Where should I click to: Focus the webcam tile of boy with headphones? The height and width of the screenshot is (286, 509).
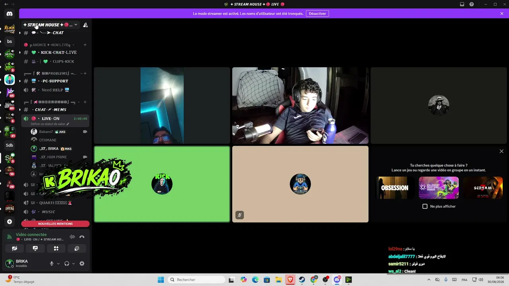coord(300,105)
